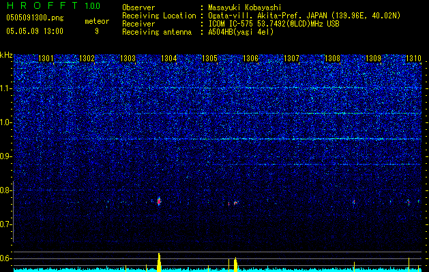Click the 0.9 frequency axis label
429x272 pixels.
pyautogui.click(x=6, y=156)
